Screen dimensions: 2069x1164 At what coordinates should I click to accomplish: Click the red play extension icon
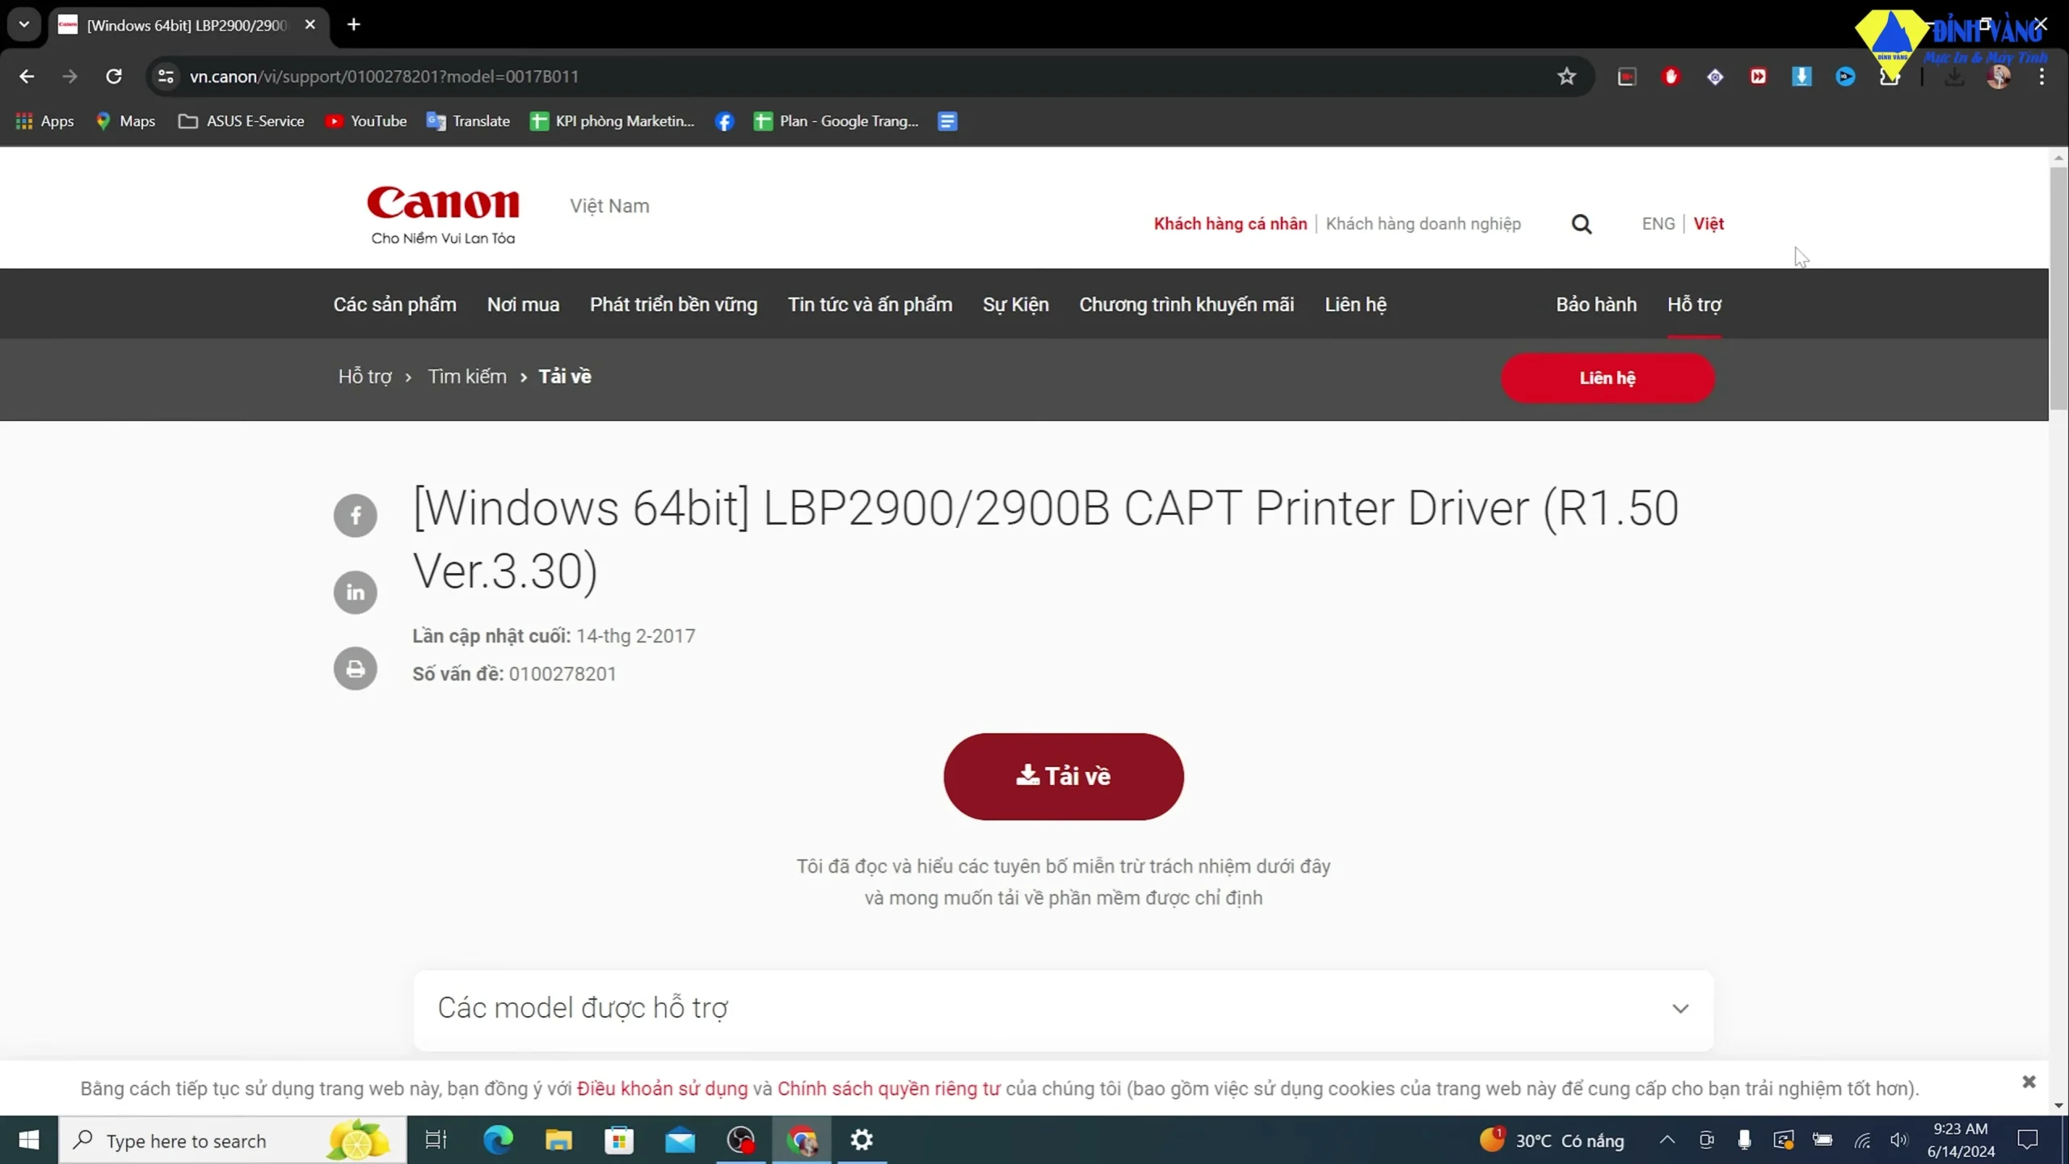click(x=1758, y=76)
